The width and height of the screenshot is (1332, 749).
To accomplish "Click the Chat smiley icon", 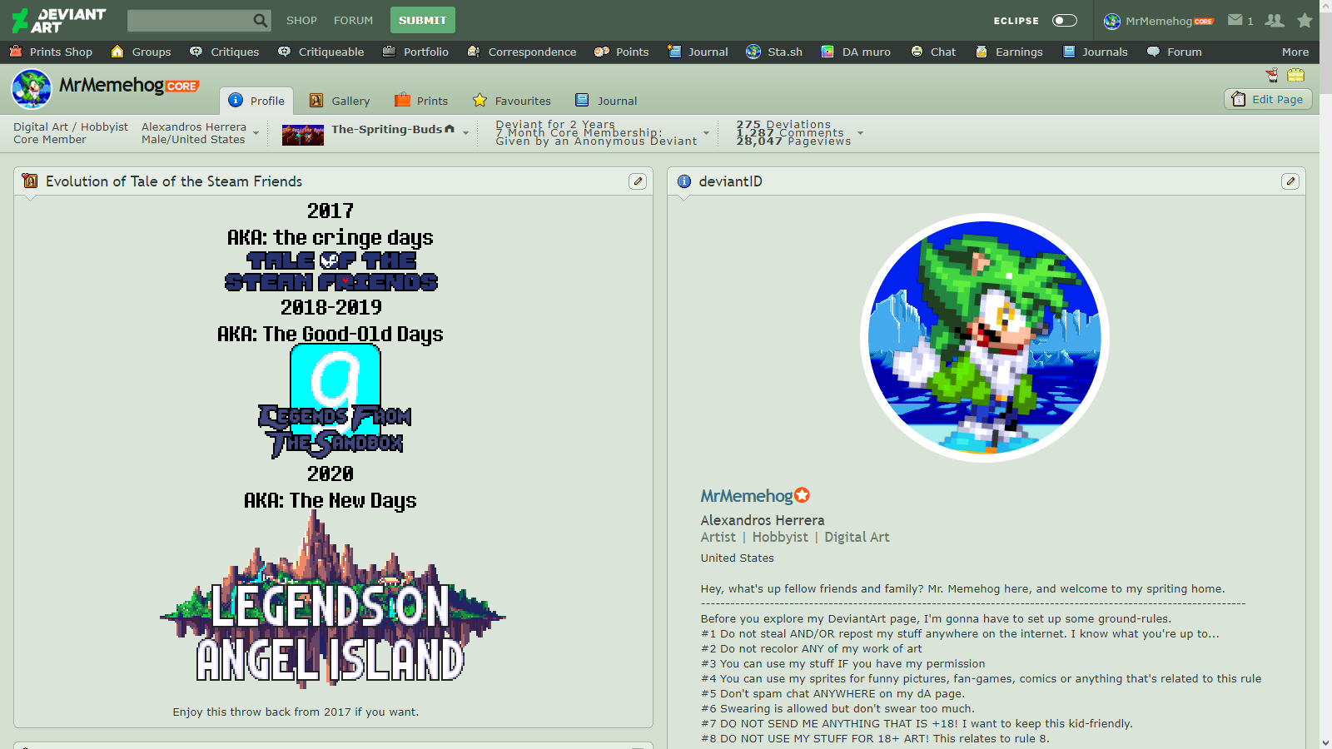I will (917, 52).
